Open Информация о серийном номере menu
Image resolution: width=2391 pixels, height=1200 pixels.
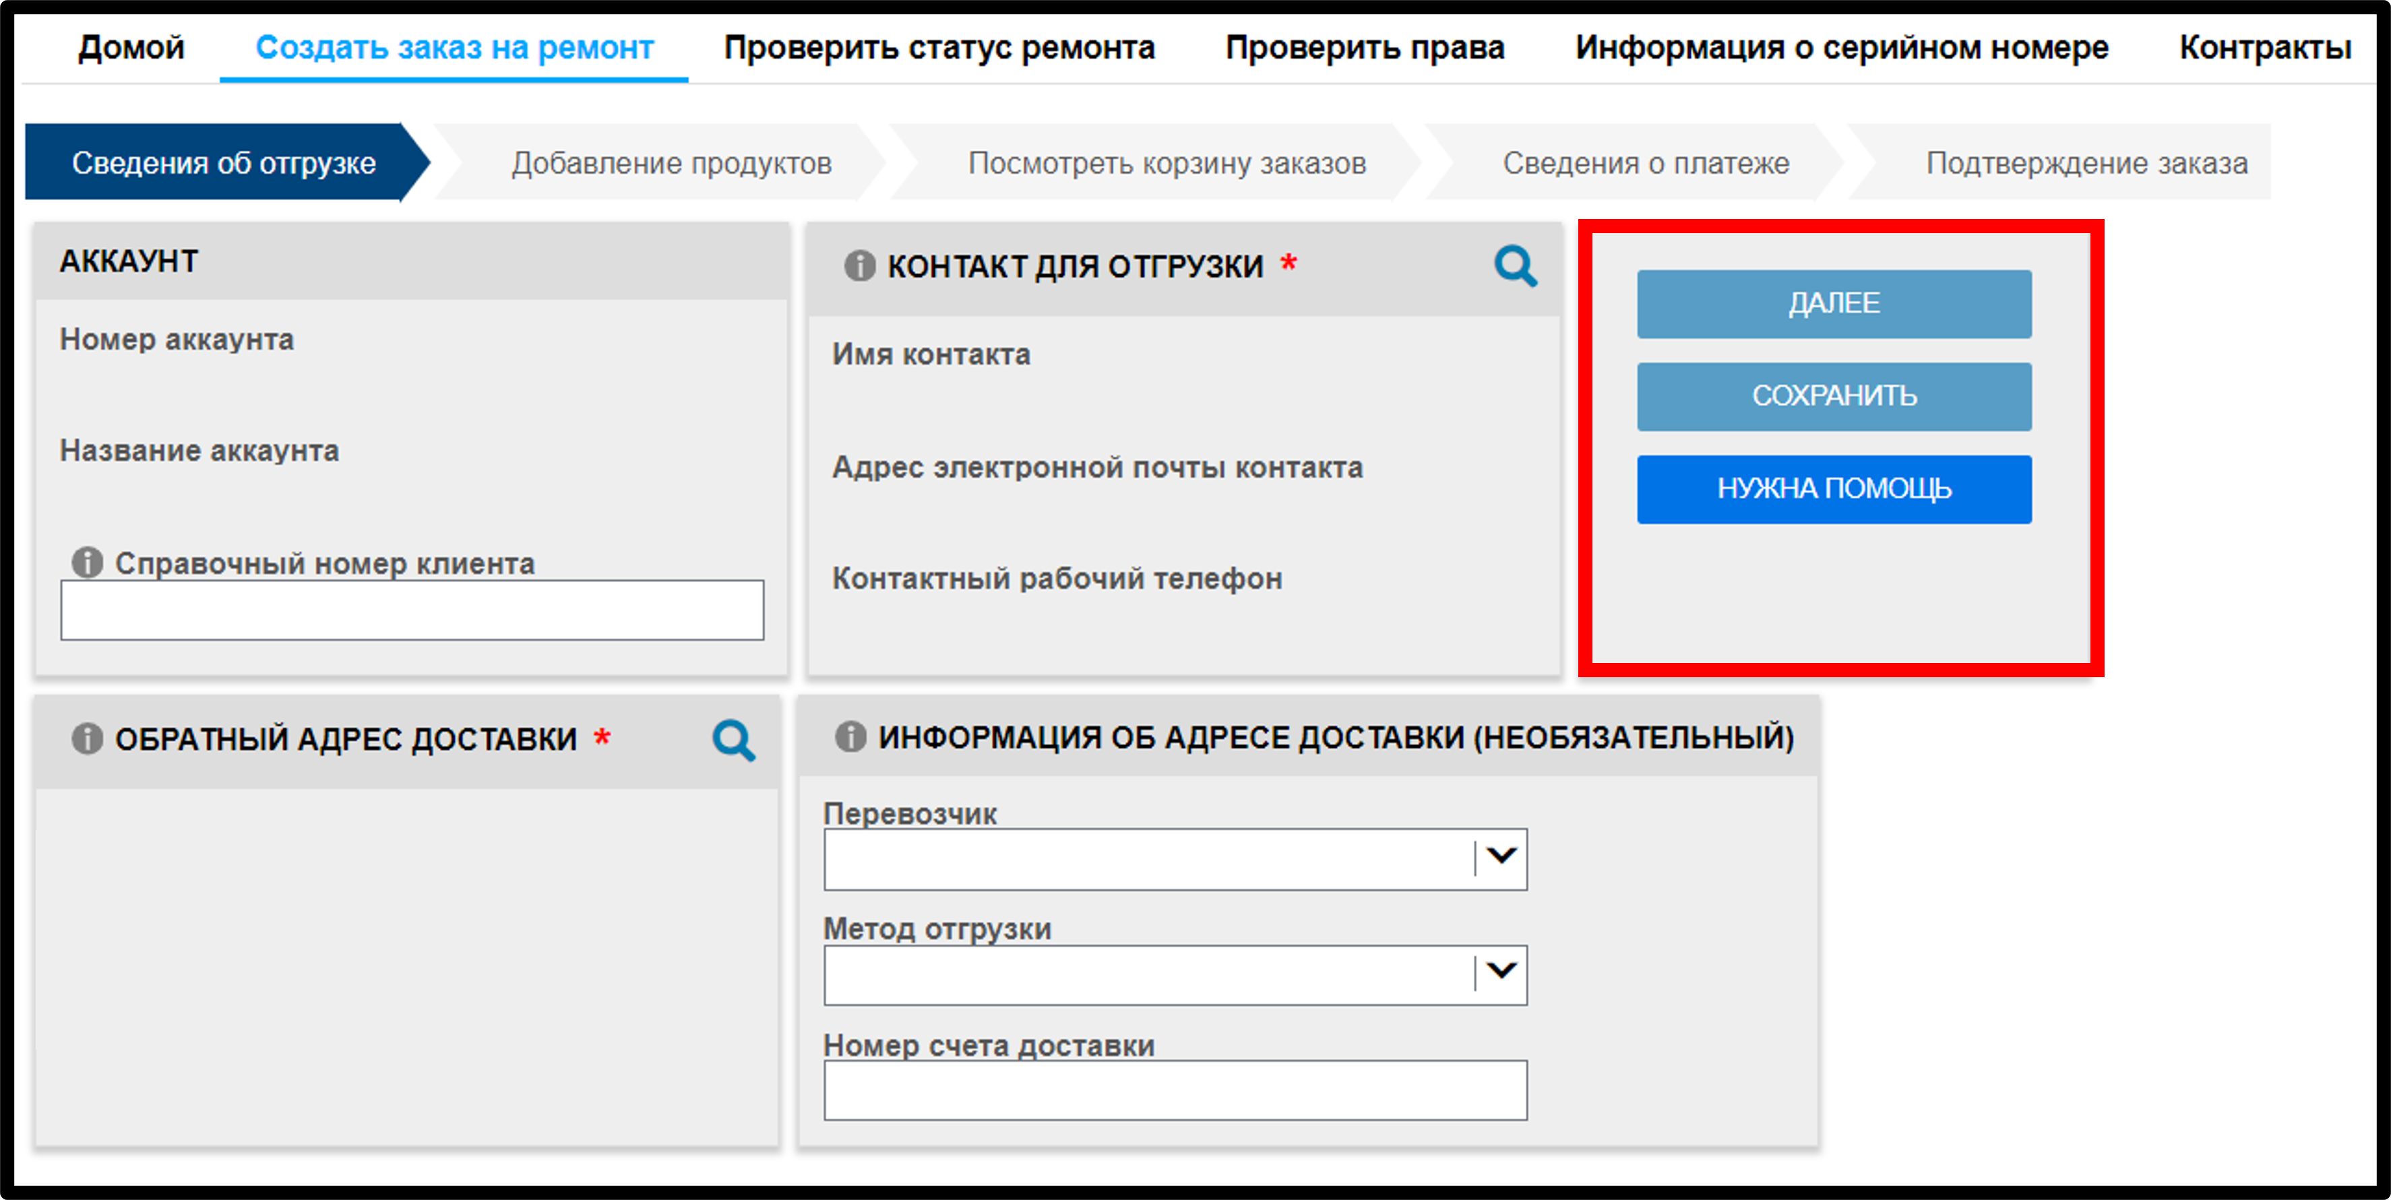pyautogui.click(x=1842, y=47)
